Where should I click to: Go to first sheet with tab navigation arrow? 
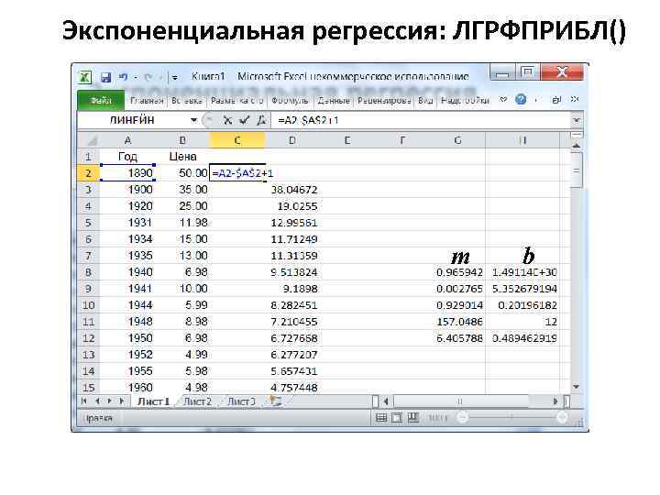pos(83,401)
